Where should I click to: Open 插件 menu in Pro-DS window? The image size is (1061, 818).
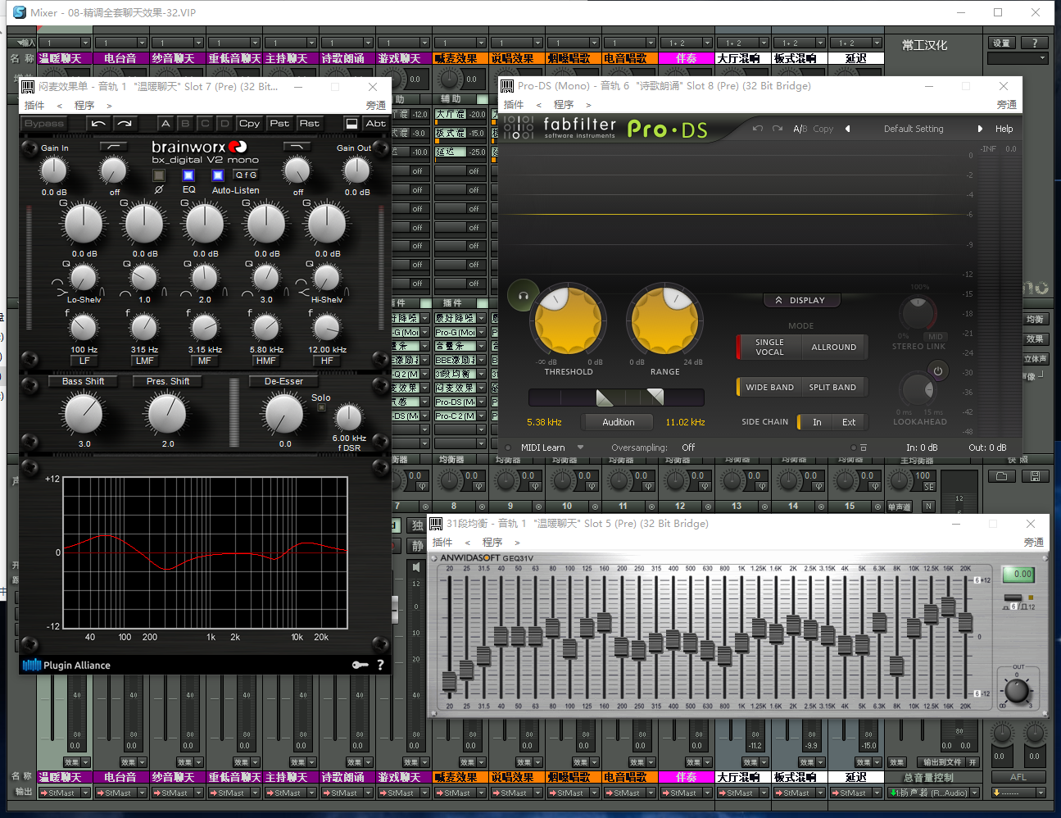click(x=513, y=104)
